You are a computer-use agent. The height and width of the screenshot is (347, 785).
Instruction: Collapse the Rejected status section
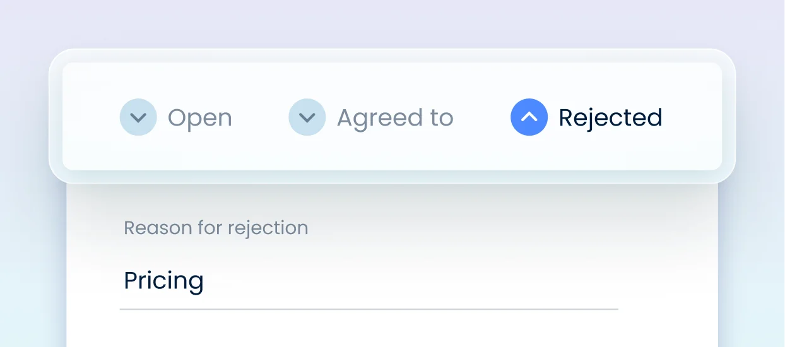529,117
